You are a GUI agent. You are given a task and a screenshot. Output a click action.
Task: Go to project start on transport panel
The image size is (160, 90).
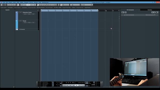pos(63,85)
